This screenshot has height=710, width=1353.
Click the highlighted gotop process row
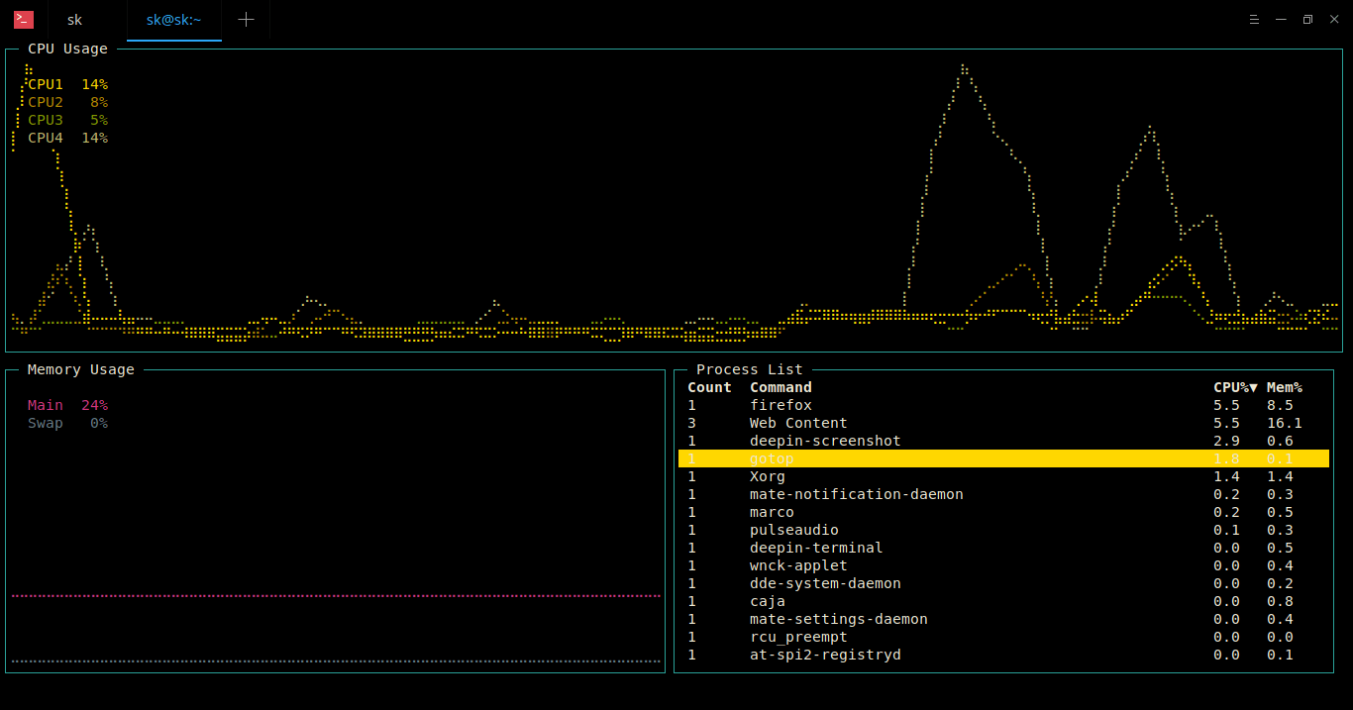pyautogui.click(x=772, y=458)
